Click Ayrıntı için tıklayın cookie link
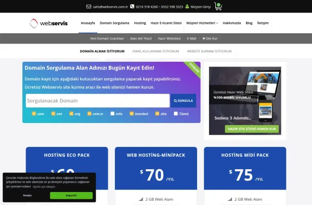 [44, 187]
